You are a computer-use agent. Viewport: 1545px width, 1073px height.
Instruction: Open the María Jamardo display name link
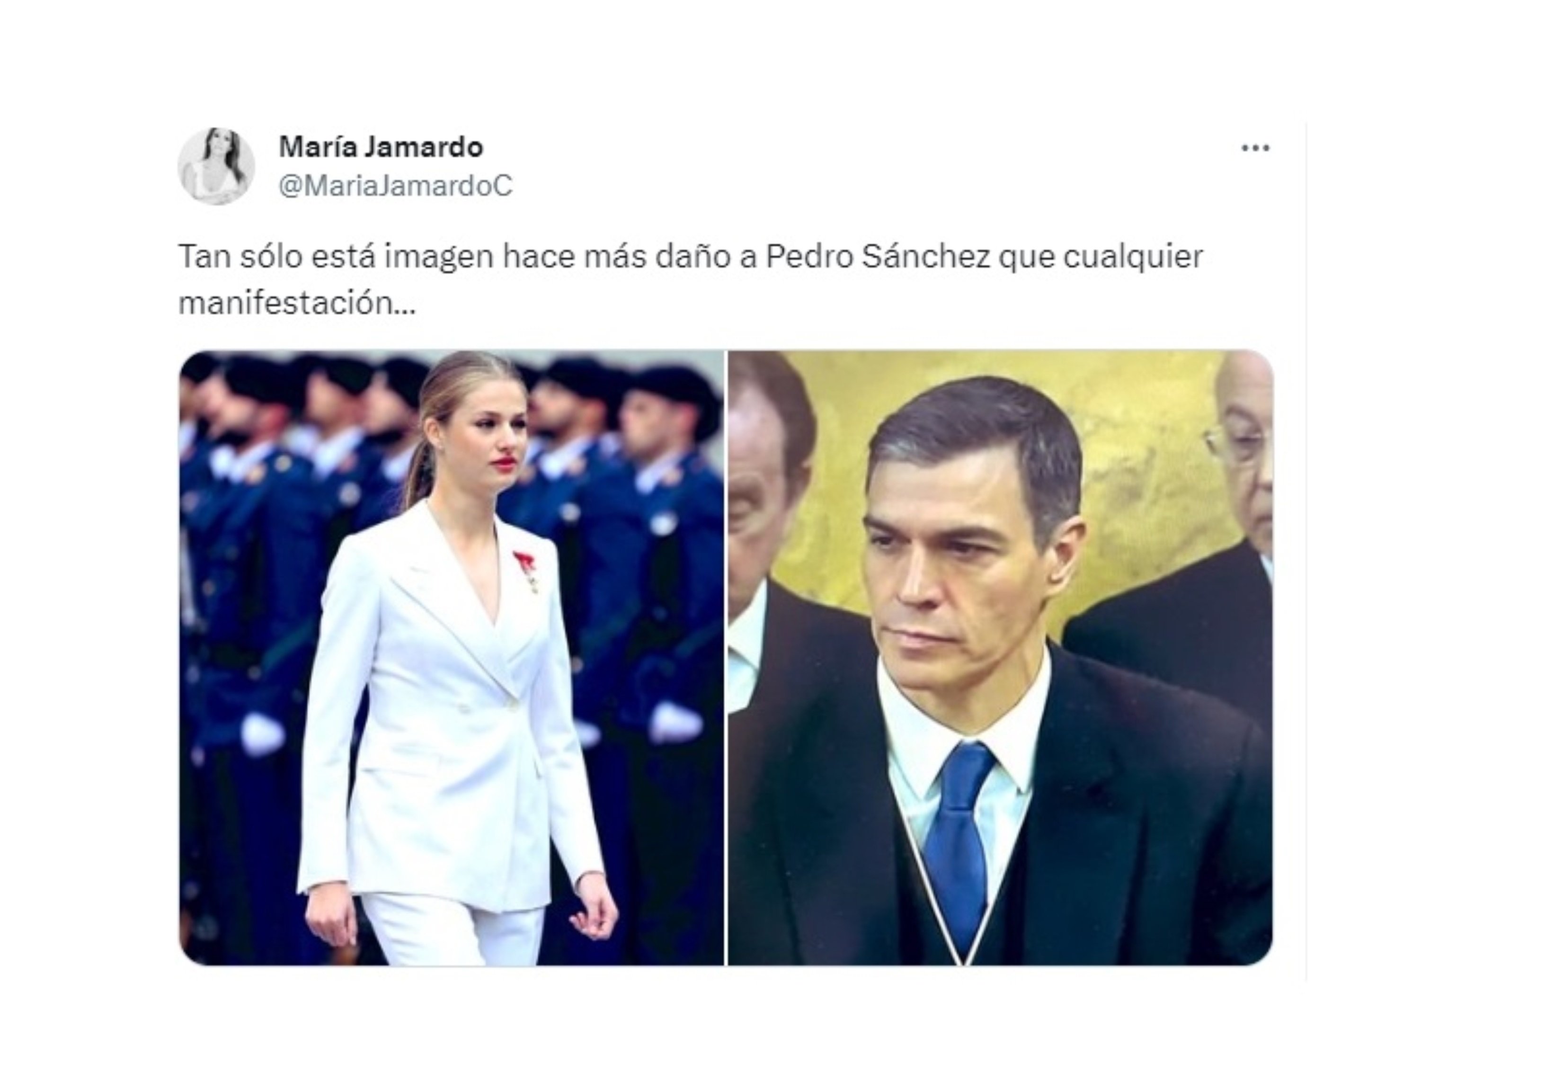click(381, 147)
